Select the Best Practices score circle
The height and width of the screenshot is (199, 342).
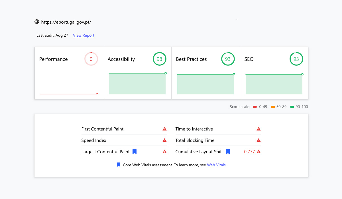(x=228, y=59)
